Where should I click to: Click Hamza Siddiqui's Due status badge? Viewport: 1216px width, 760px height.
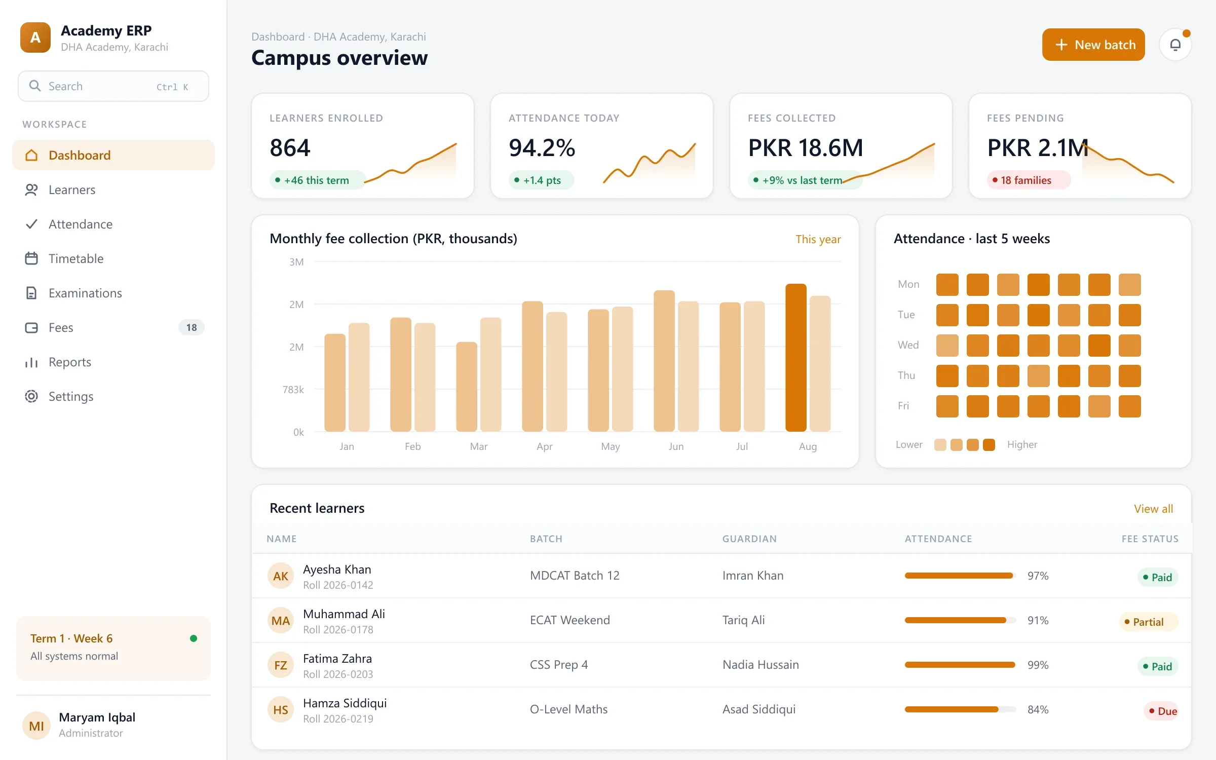[x=1161, y=711]
